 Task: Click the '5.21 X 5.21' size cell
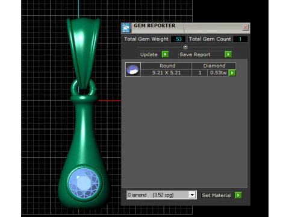click(x=166, y=73)
